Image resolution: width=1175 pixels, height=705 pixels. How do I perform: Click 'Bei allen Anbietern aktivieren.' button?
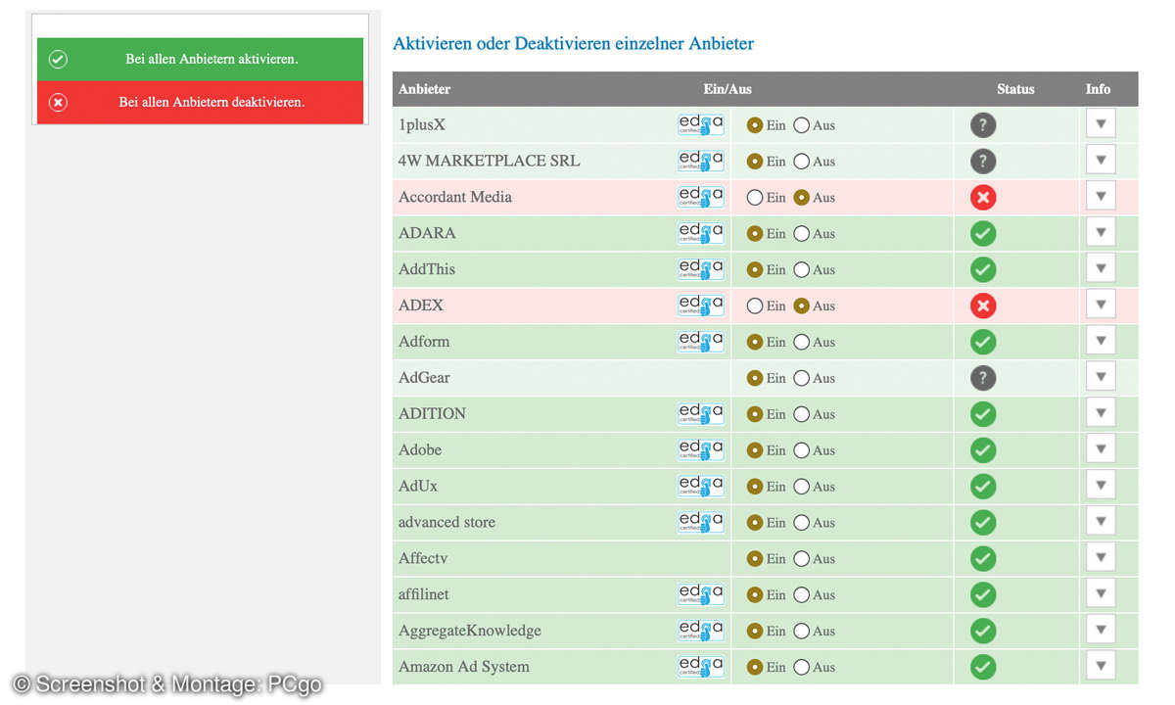click(x=200, y=59)
